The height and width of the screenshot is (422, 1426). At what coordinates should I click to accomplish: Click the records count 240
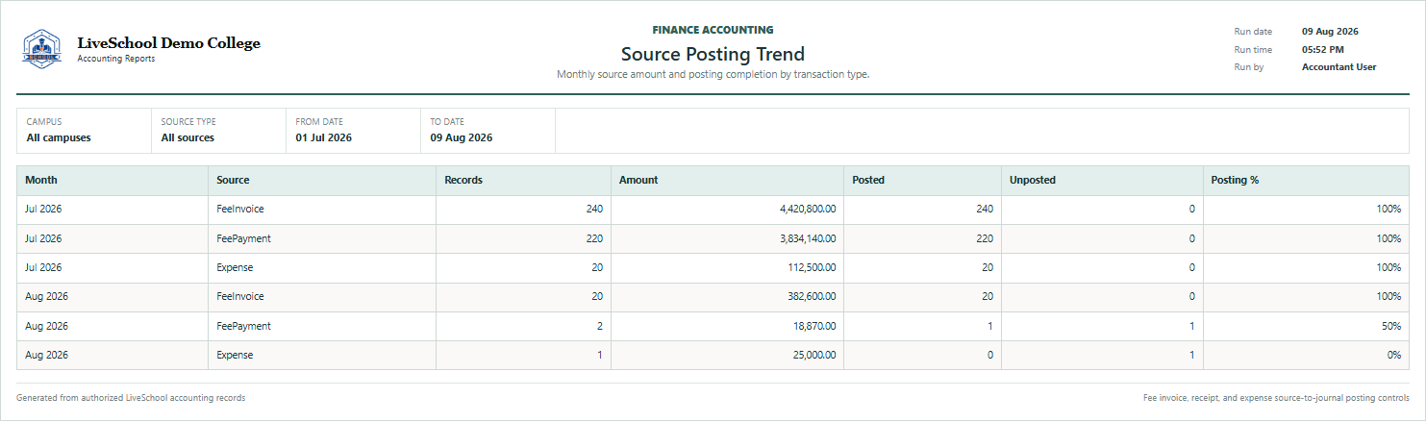(x=594, y=210)
